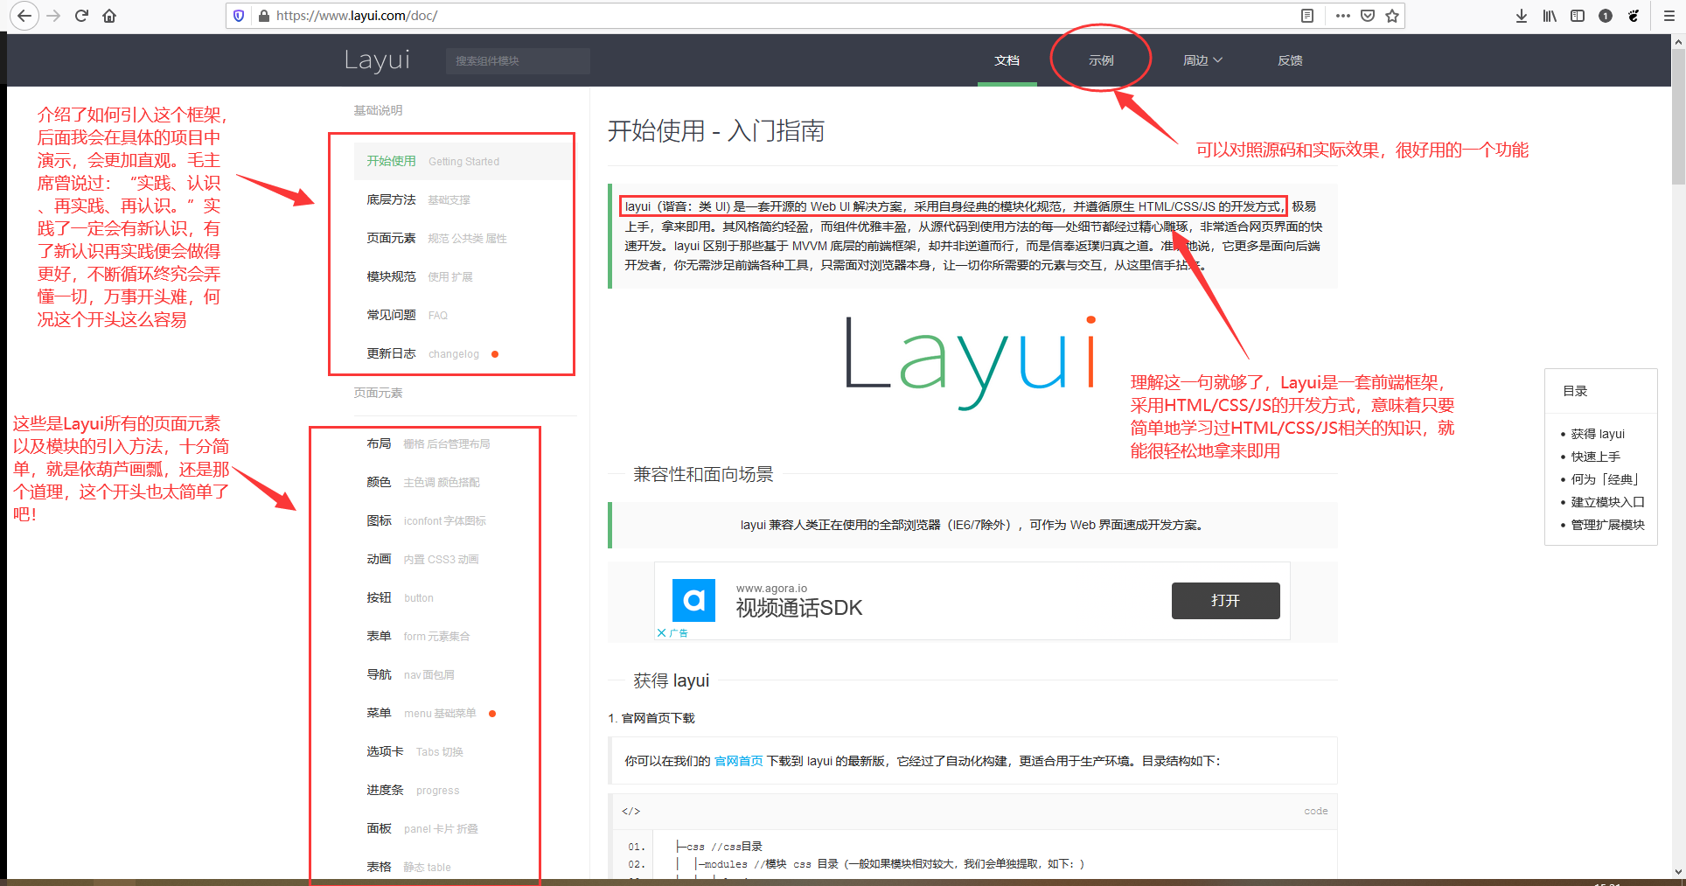1686x886 pixels.
Task: Click the 搜索组件模块 search field
Action: pyautogui.click(x=517, y=60)
